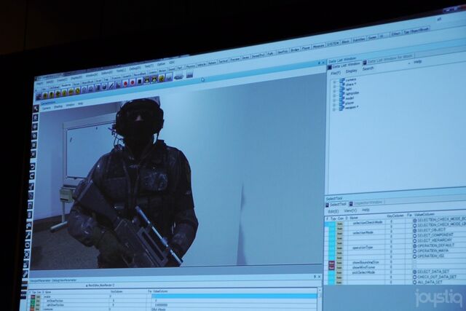Open the Tactical toolbar tab

(x=224, y=61)
